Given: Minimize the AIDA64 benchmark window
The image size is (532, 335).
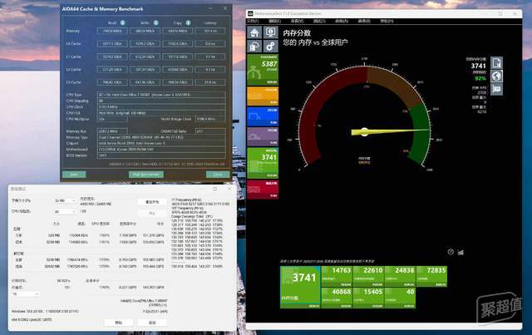Looking at the screenshot, I should pos(210,8).
